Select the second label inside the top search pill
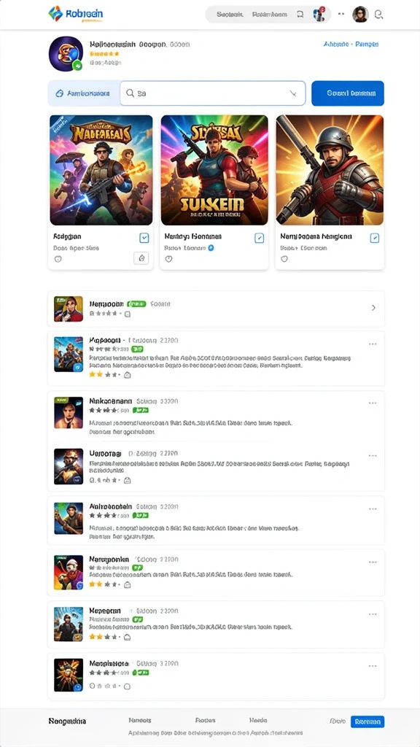420x747 pixels. pyautogui.click(x=270, y=15)
